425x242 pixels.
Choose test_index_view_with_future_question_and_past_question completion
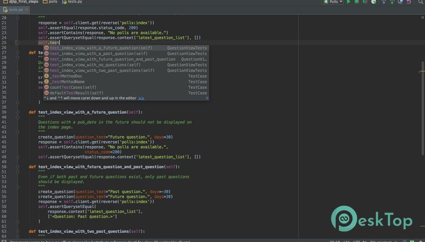click(126, 59)
